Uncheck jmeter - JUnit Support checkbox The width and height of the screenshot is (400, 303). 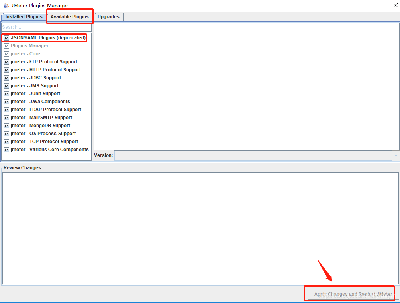(7, 94)
